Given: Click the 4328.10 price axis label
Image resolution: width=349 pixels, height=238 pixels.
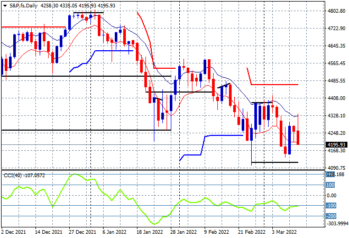Looking at the screenshot, I should [x=336, y=116].
